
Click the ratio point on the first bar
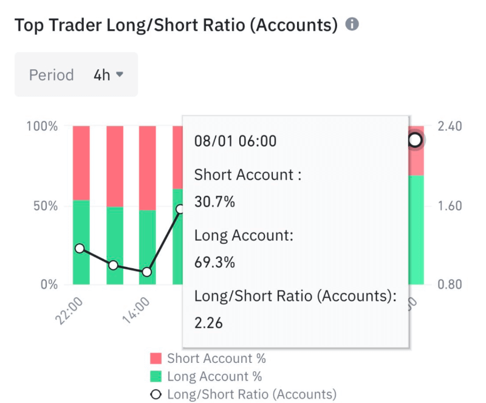pos(80,248)
